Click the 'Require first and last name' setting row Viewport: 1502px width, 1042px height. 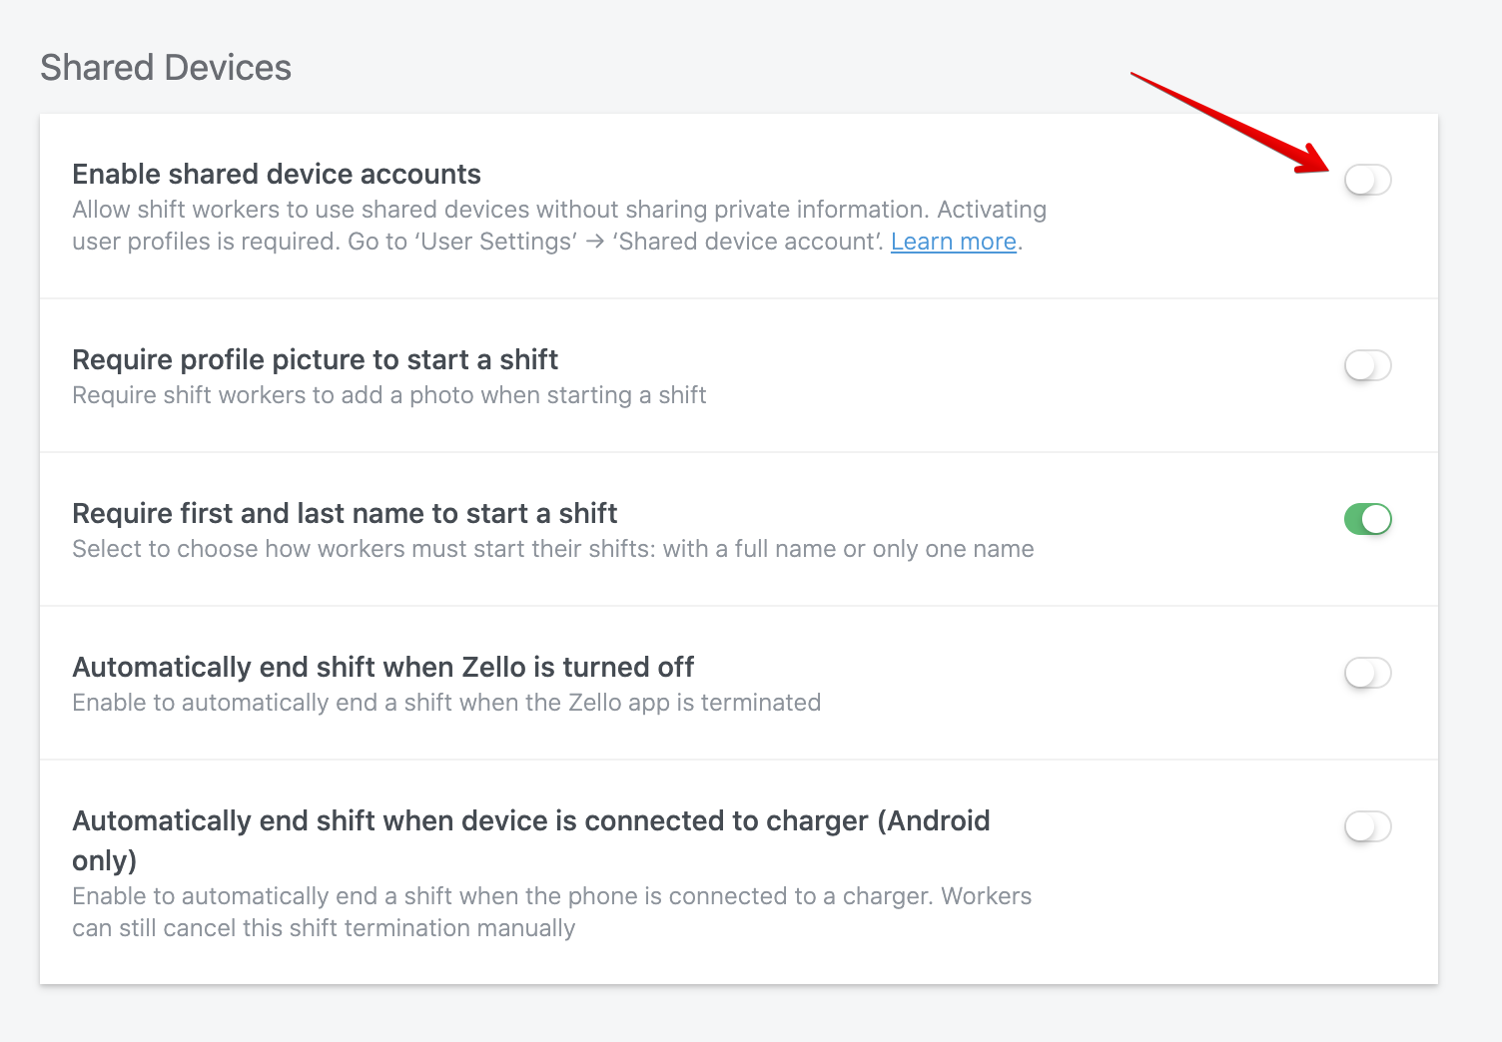click(345, 513)
